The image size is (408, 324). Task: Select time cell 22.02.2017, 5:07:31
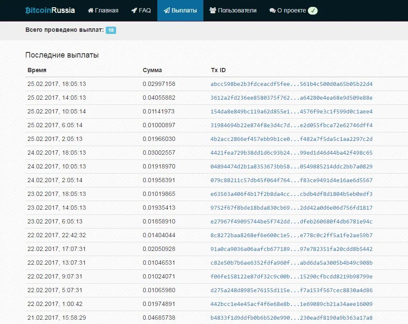pos(55,290)
